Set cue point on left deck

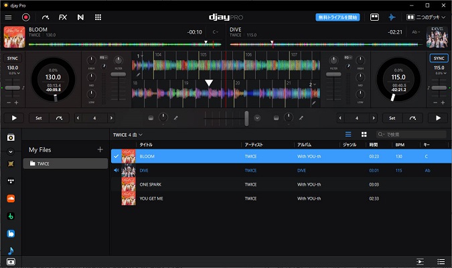pos(39,118)
